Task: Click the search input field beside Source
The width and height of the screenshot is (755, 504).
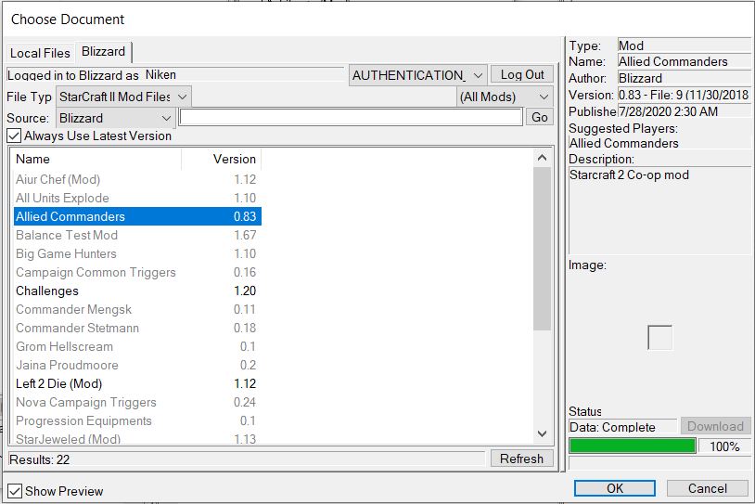Action: 351,117
